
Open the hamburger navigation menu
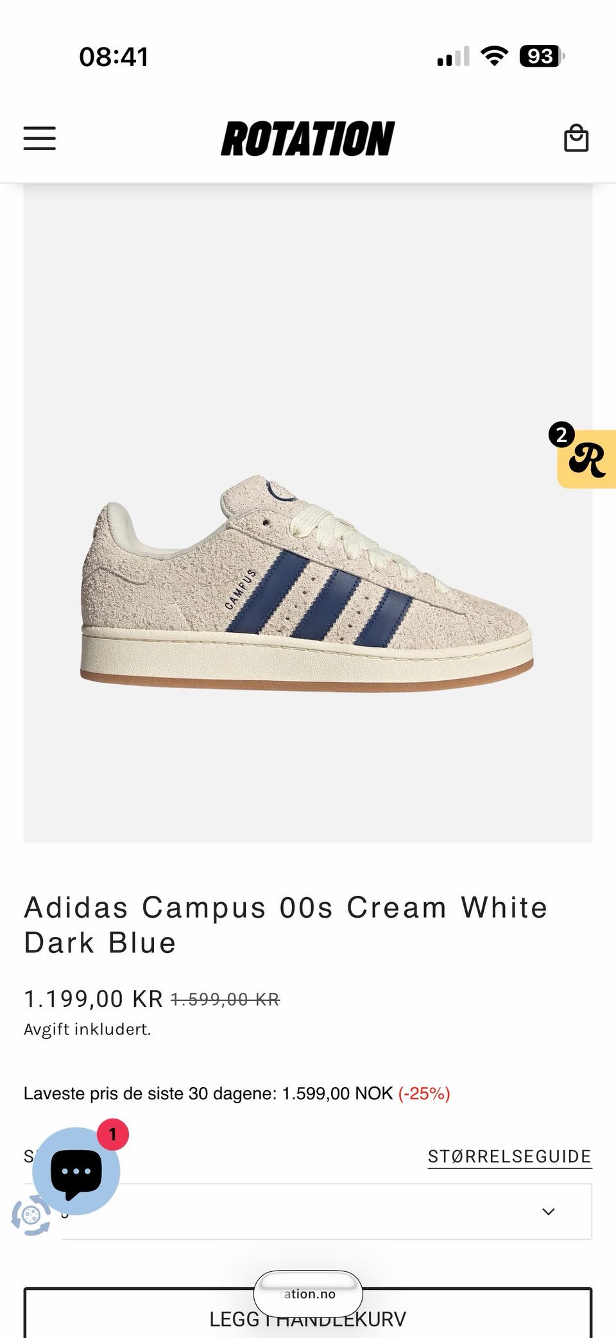[40, 138]
